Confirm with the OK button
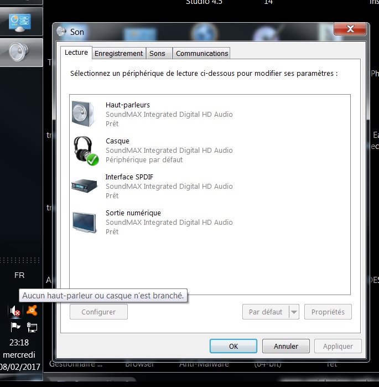Viewport: 379px width, 387px height. [233, 346]
